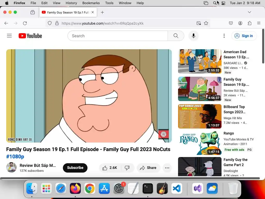The image size is (265, 199).
Task: Open the #1080p hashtag link
Action: click(x=15, y=157)
